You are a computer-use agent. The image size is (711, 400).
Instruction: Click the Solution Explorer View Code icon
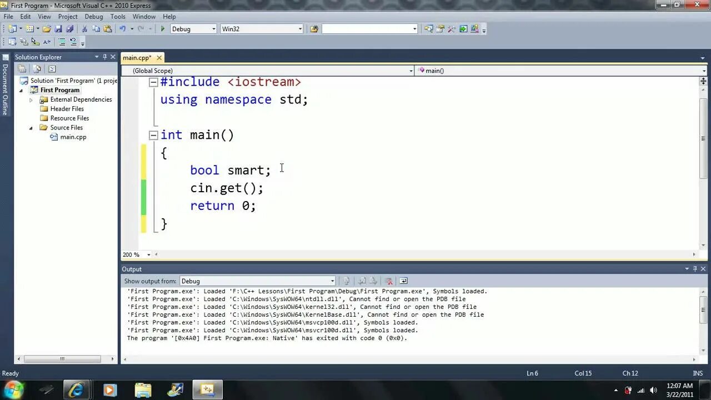[x=52, y=69]
